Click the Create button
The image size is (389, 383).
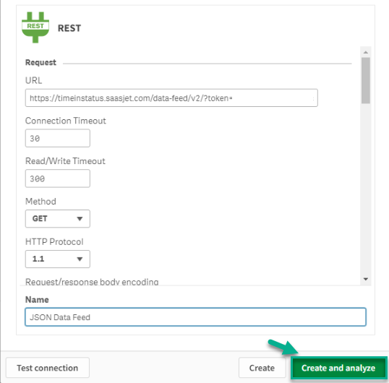(x=262, y=368)
